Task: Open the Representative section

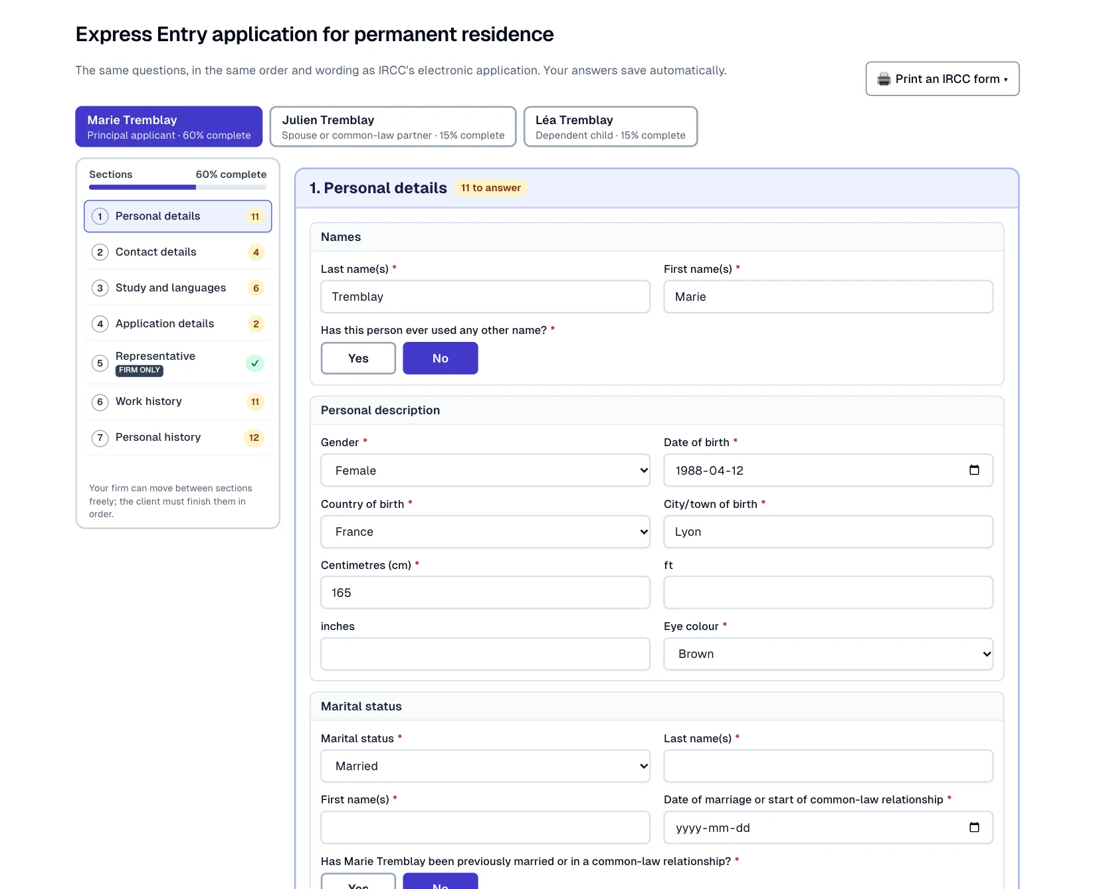Action: pyautogui.click(x=178, y=363)
